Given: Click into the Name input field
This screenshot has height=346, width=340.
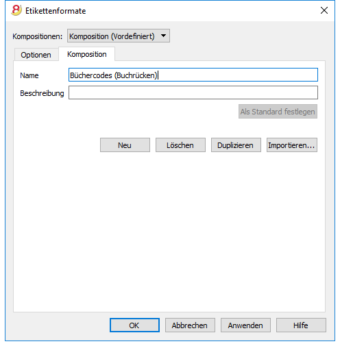Looking at the screenshot, I should point(193,75).
